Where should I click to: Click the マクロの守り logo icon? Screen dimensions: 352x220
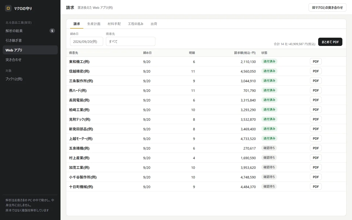point(8,8)
